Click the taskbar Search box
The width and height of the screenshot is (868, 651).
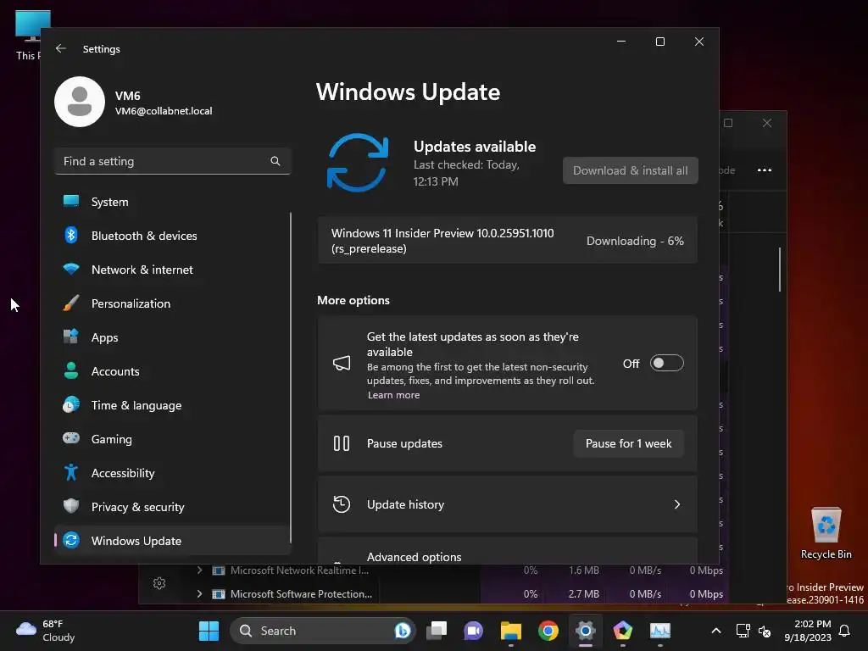(x=323, y=631)
